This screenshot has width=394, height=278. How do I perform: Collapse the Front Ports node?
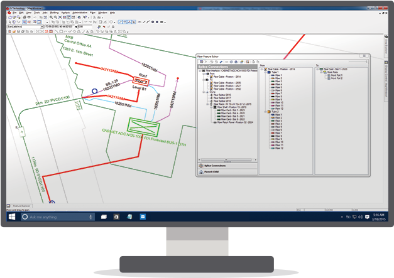pos(322,72)
